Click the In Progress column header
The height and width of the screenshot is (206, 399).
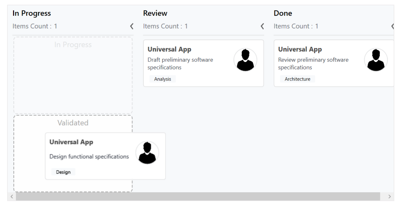[x=32, y=13]
